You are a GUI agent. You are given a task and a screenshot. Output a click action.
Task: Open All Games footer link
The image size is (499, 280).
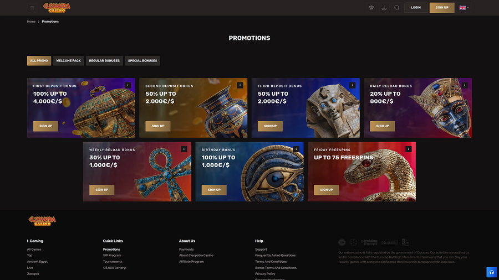coord(34,250)
